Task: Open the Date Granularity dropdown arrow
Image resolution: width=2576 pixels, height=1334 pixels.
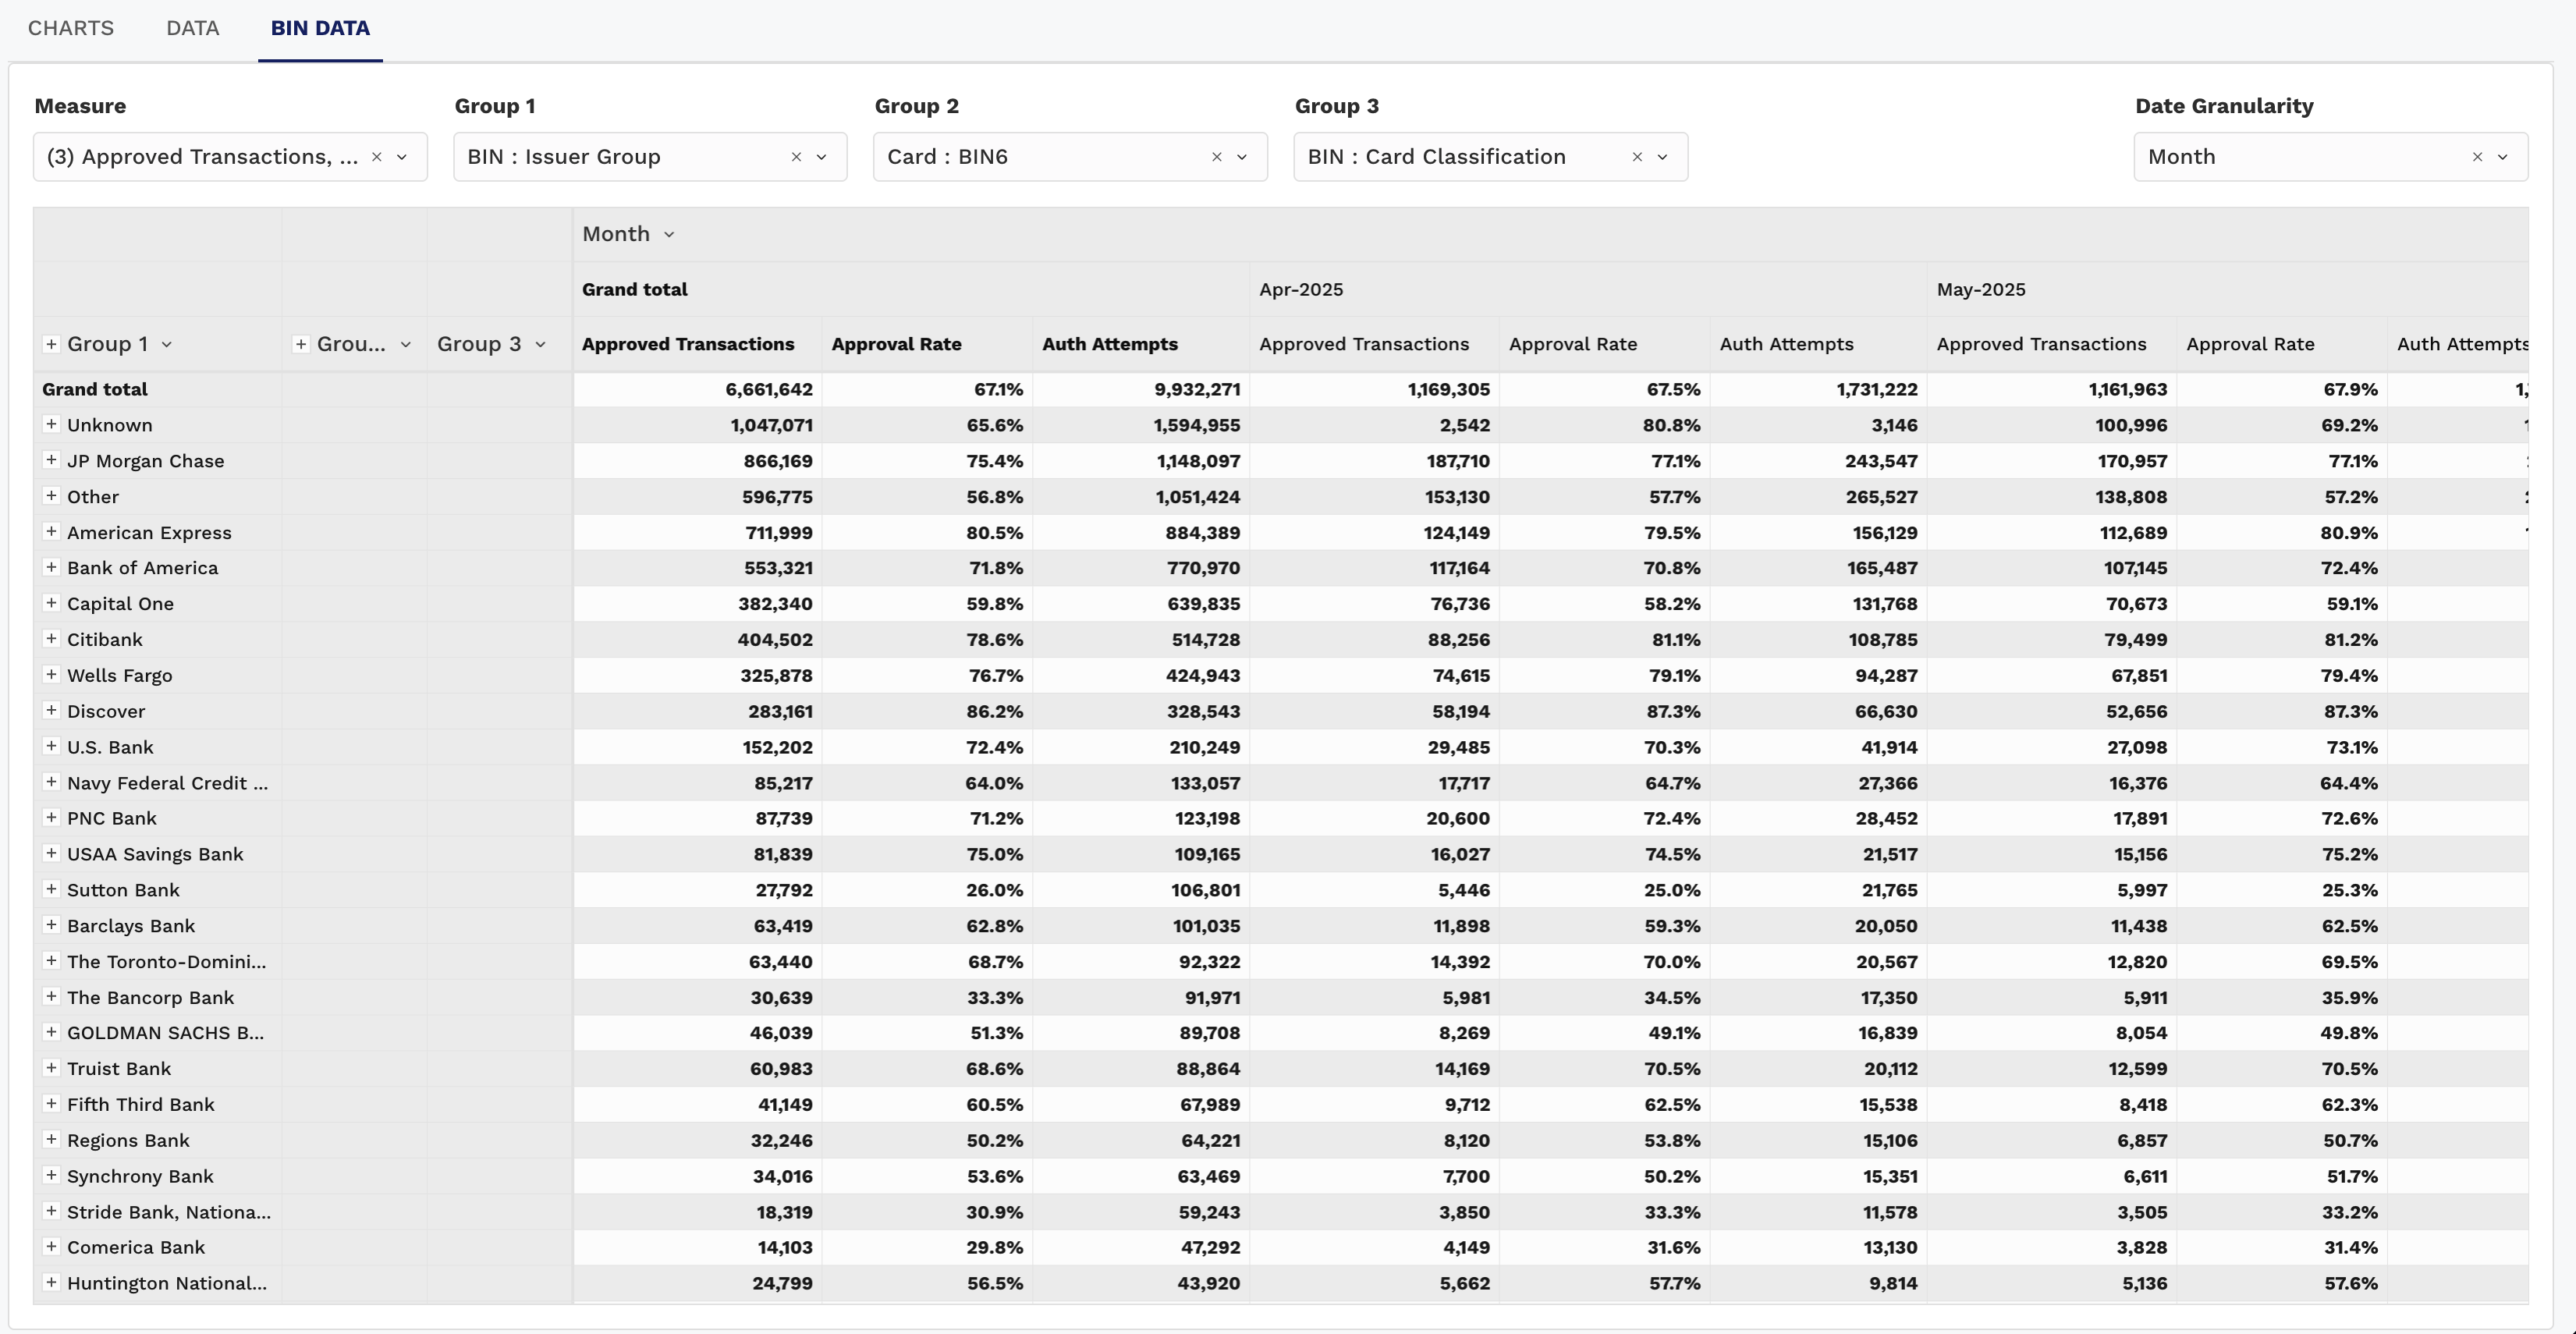Action: click(x=2503, y=157)
